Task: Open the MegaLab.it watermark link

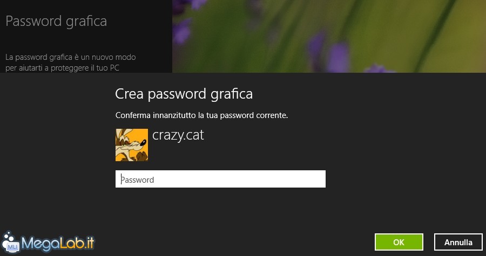Action: [x=48, y=242]
